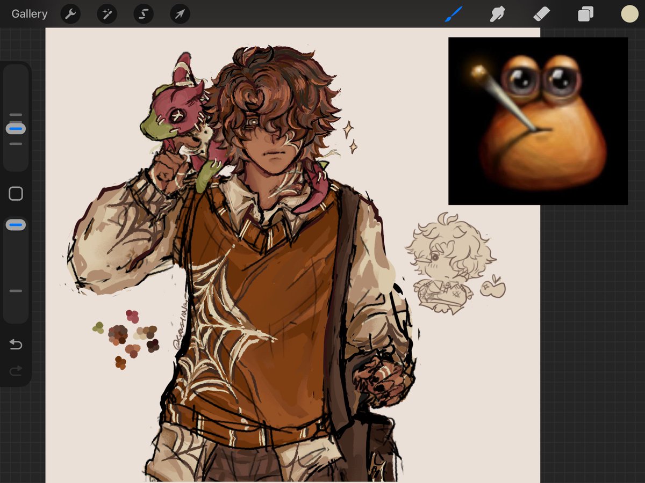Select the Eraser tool
The height and width of the screenshot is (483, 645).
(541, 14)
